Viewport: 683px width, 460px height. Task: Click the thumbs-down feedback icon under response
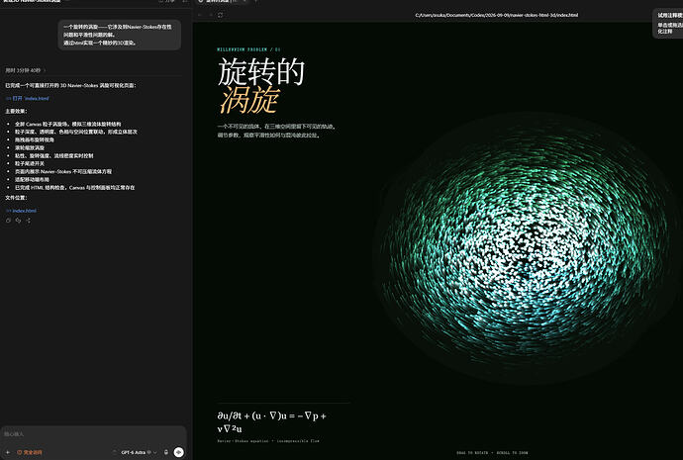tap(18, 221)
